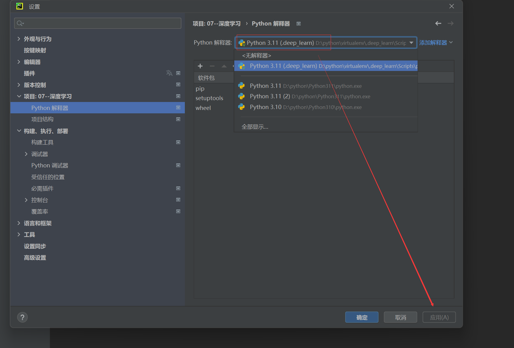Click the project-scope icon beside 项目: 07--深度学习
Screen dimensions: 514x348
(x=178, y=96)
